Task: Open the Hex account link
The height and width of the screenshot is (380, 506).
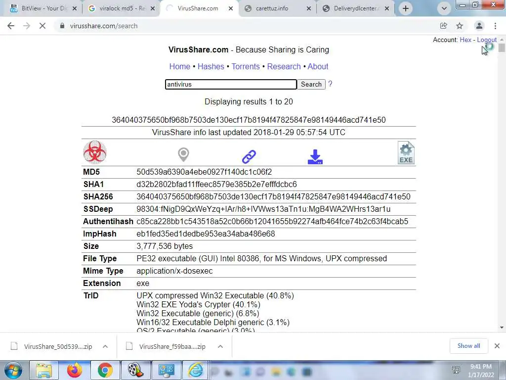Action: pos(465,40)
